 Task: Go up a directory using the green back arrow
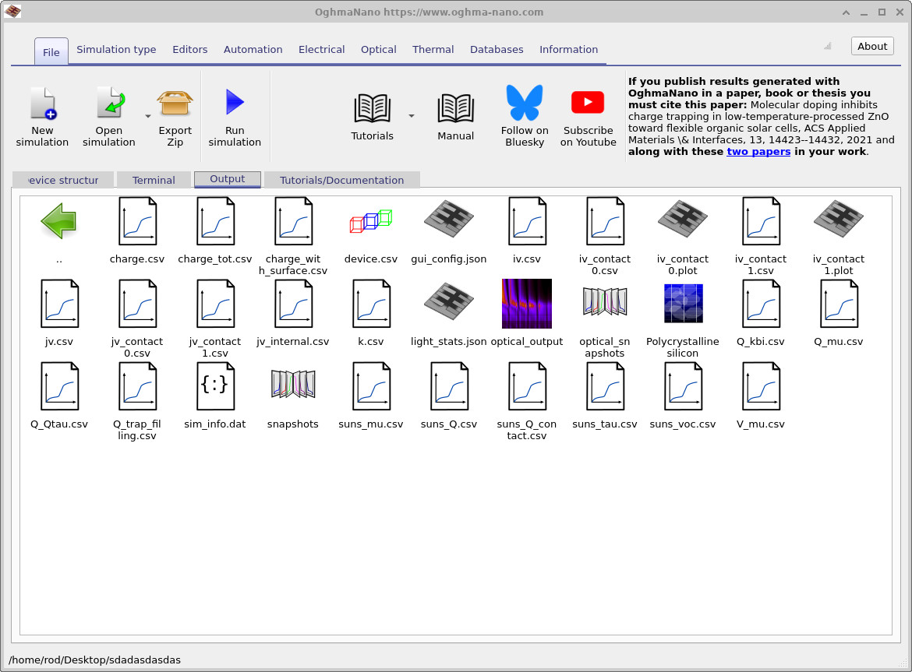(58, 220)
